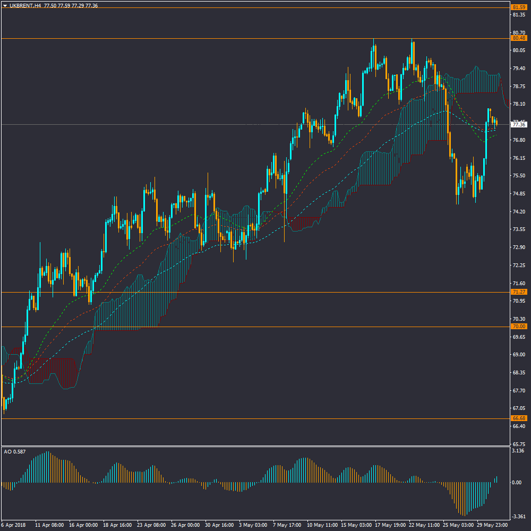Click the triangle icon beside UKBRENT,H4
The height and width of the screenshot is (531, 531).
(x=5, y=5)
